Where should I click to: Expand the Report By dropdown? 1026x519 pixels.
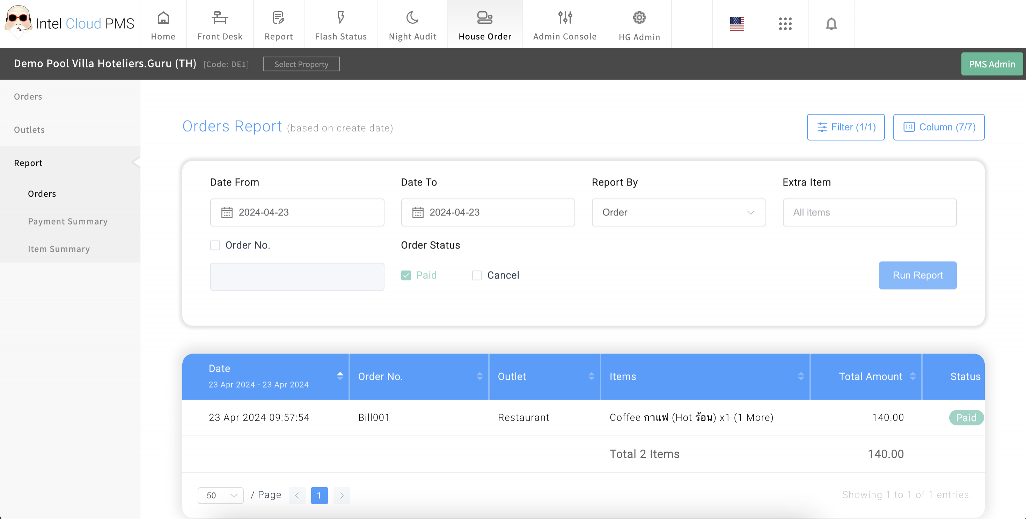[x=678, y=212]
